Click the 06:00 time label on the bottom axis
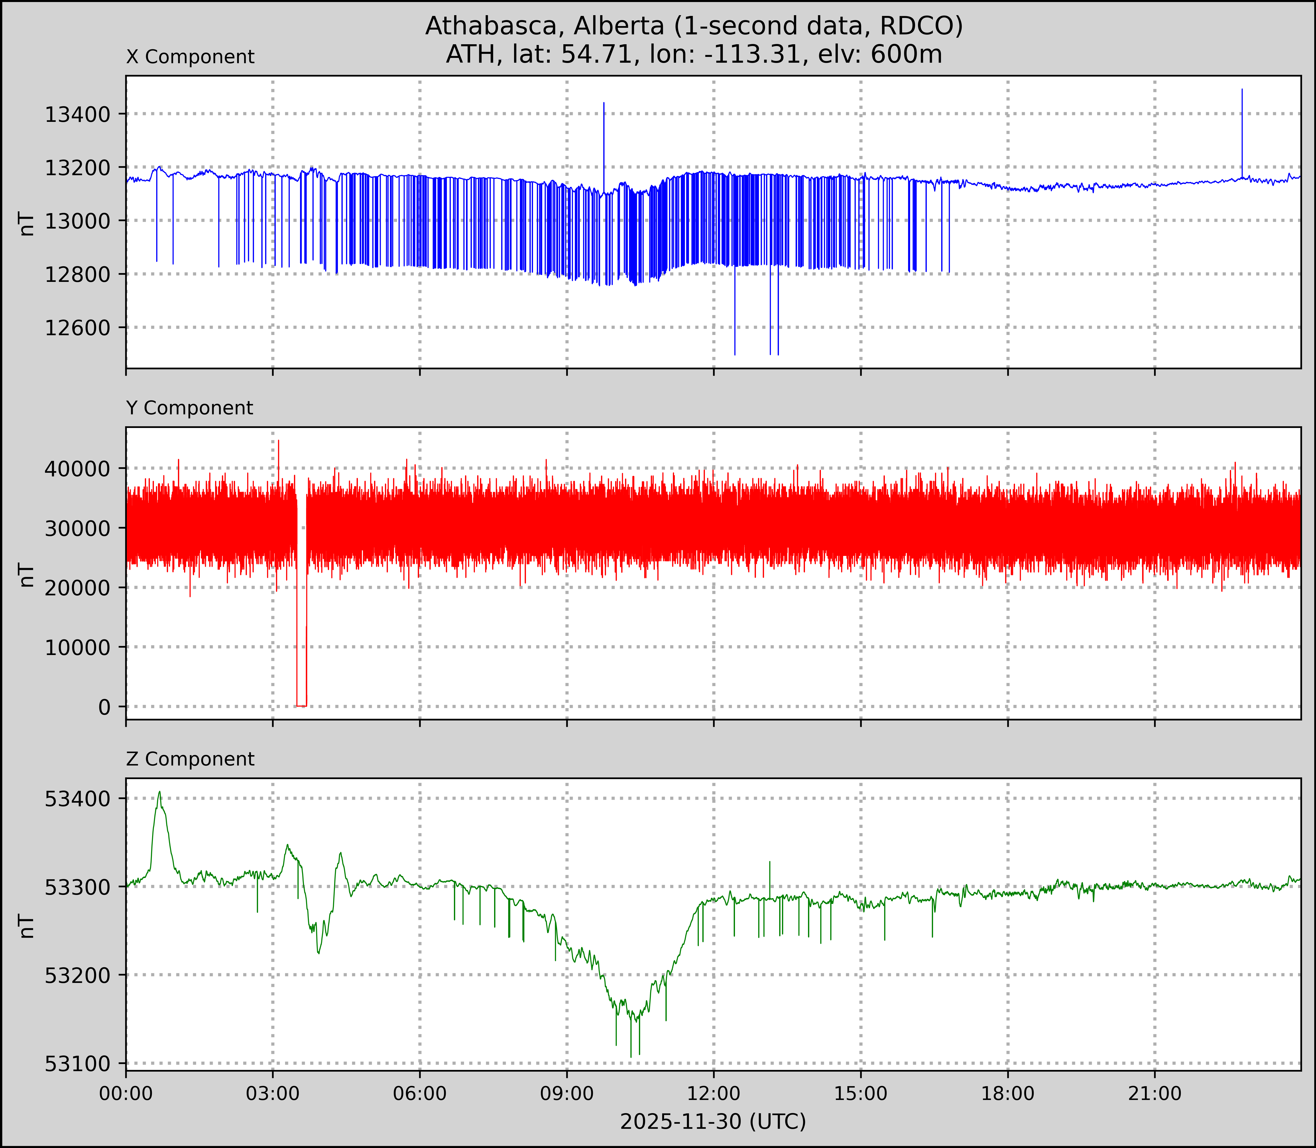Viewport: 1316px width, 1148px height. 420,1094
